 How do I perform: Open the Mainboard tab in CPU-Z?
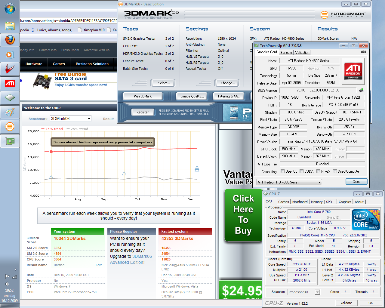pyautogui.click(x=300, y=202)
